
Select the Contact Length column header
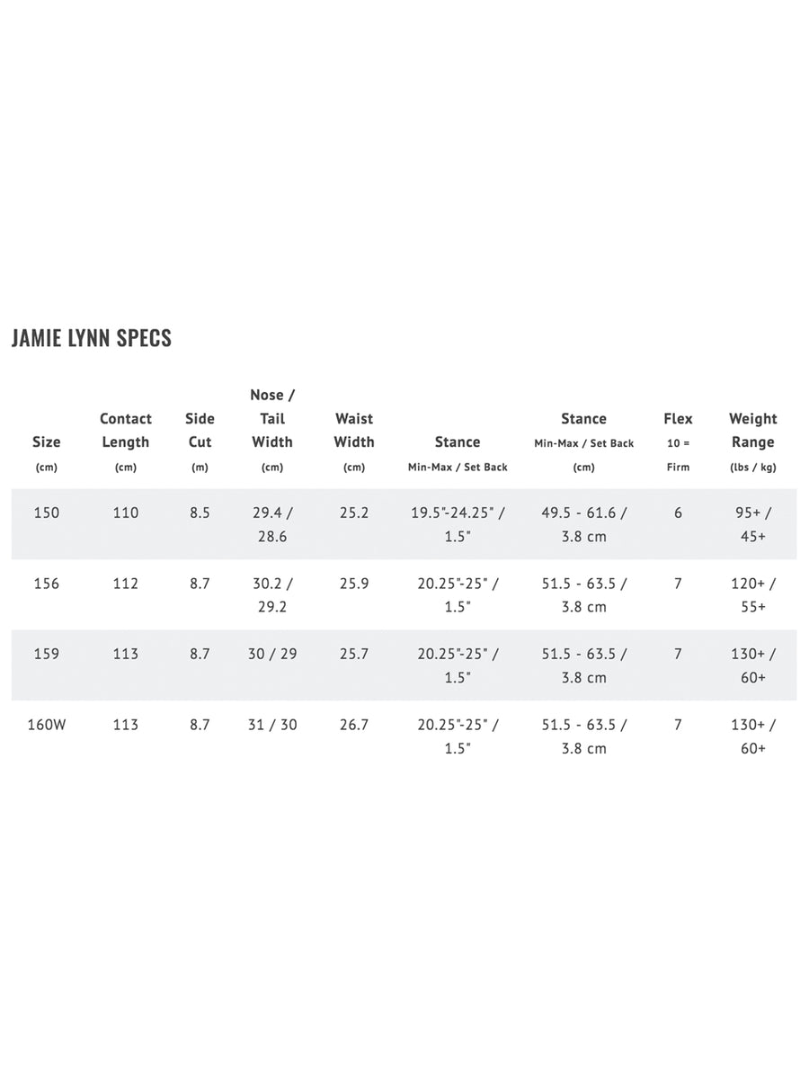[126, 431]
